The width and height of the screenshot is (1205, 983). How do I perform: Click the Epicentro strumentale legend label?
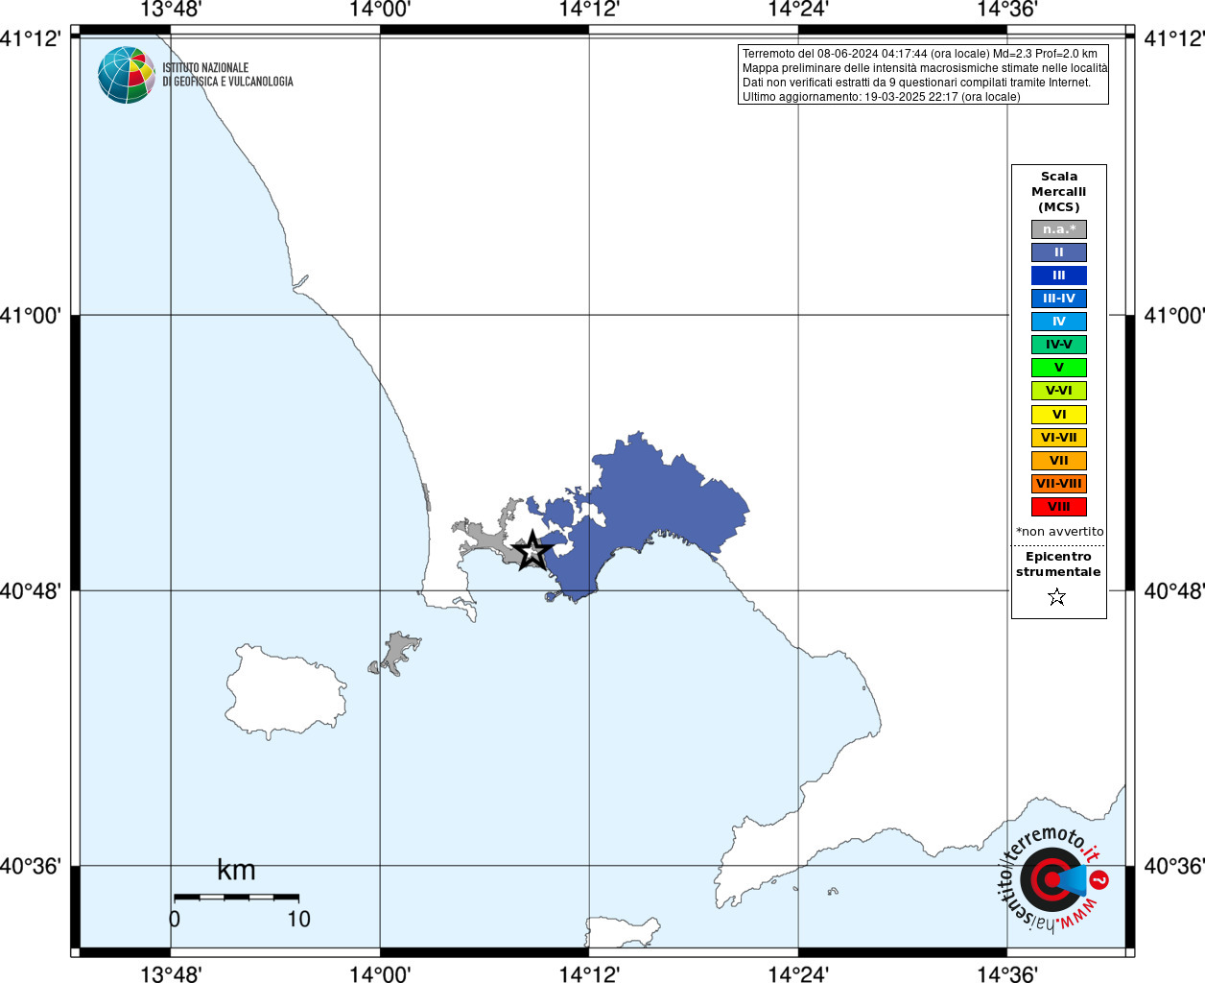coord(1058,564)
